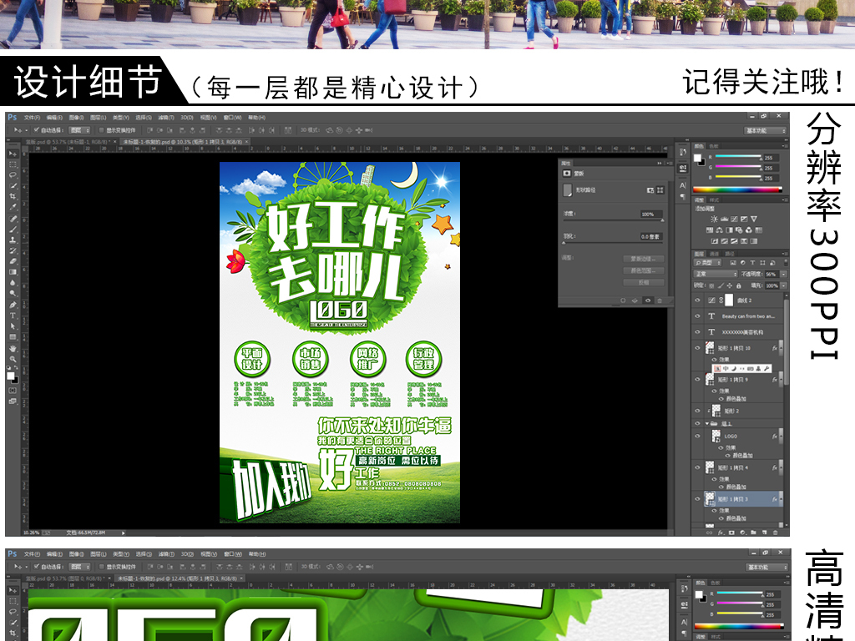The width and height of the screenshot is (855, 641).
Task: Pick a color from the spectrum ramp
Action: (737, 189)
